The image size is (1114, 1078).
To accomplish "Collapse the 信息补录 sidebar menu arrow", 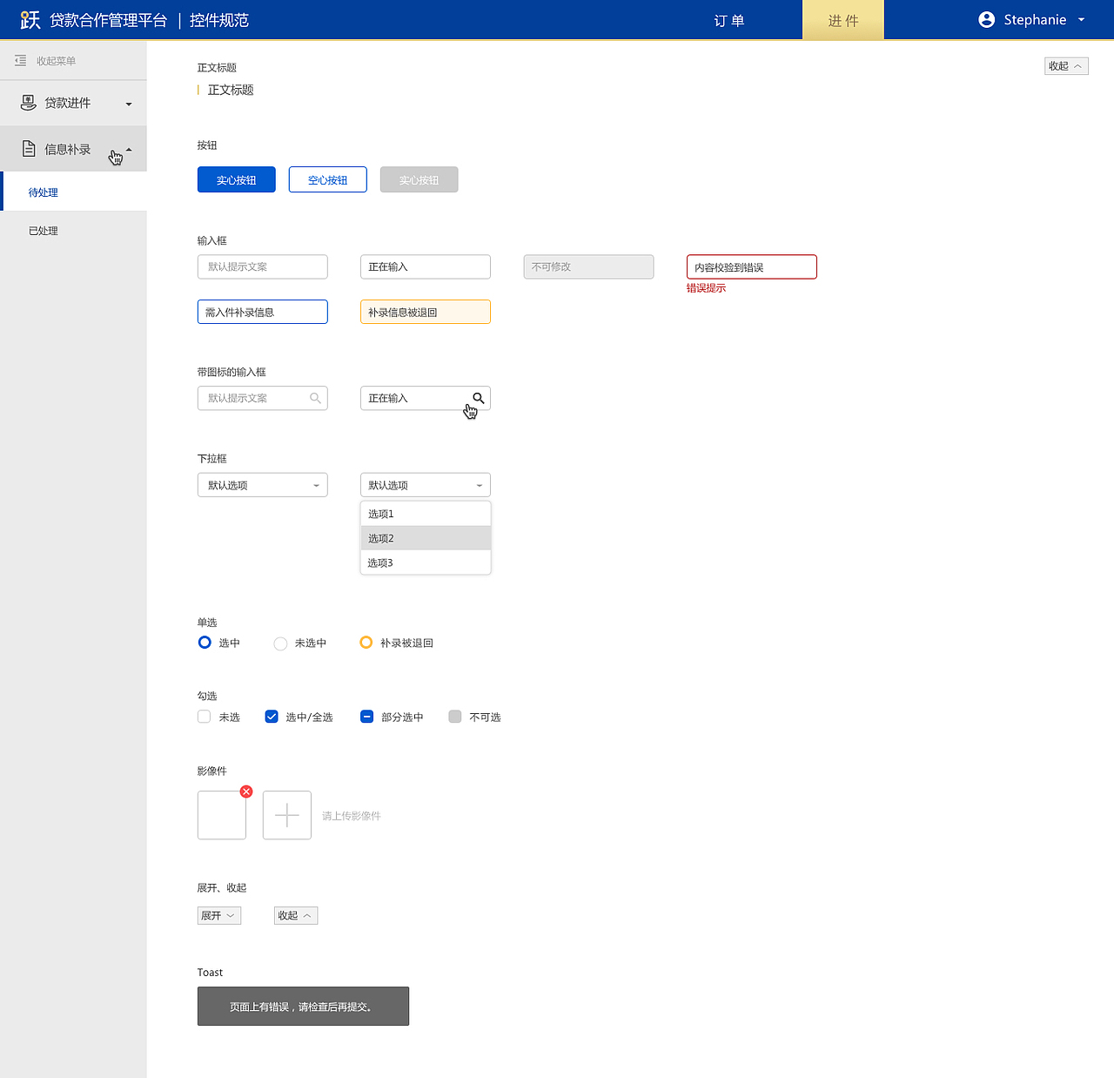I will (129, 150).
